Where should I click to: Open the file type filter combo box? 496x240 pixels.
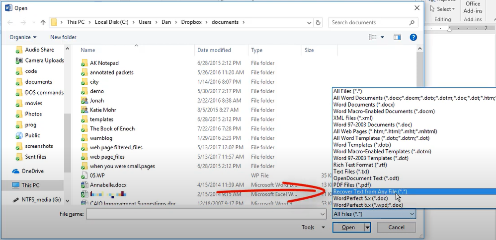point(374,214)
